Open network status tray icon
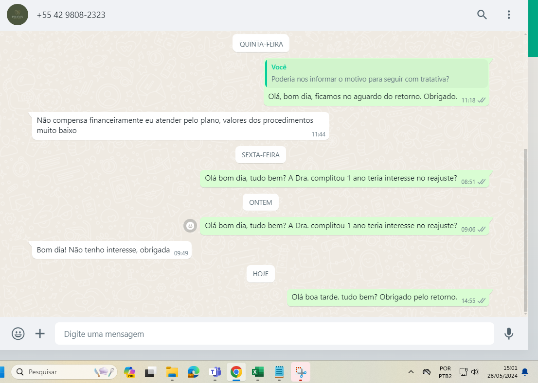Viewport: 538px width, 383px height. coord(464,372)
